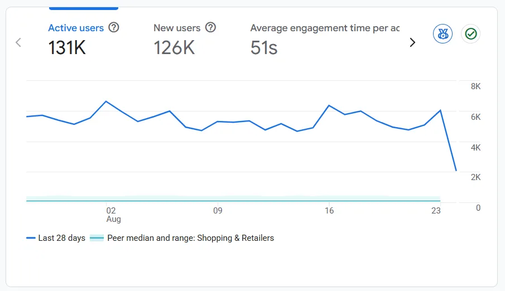Image resolution: width=505 pixels, height=291 pixels.
Task: Click the benchmarking medal icon
Action: tap(443, 34)
